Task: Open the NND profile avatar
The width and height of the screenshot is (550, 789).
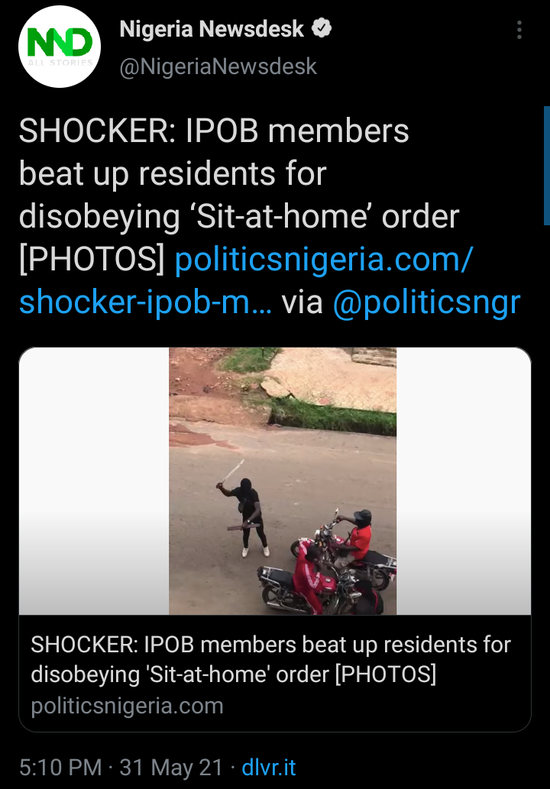Action: click(60, 47)
